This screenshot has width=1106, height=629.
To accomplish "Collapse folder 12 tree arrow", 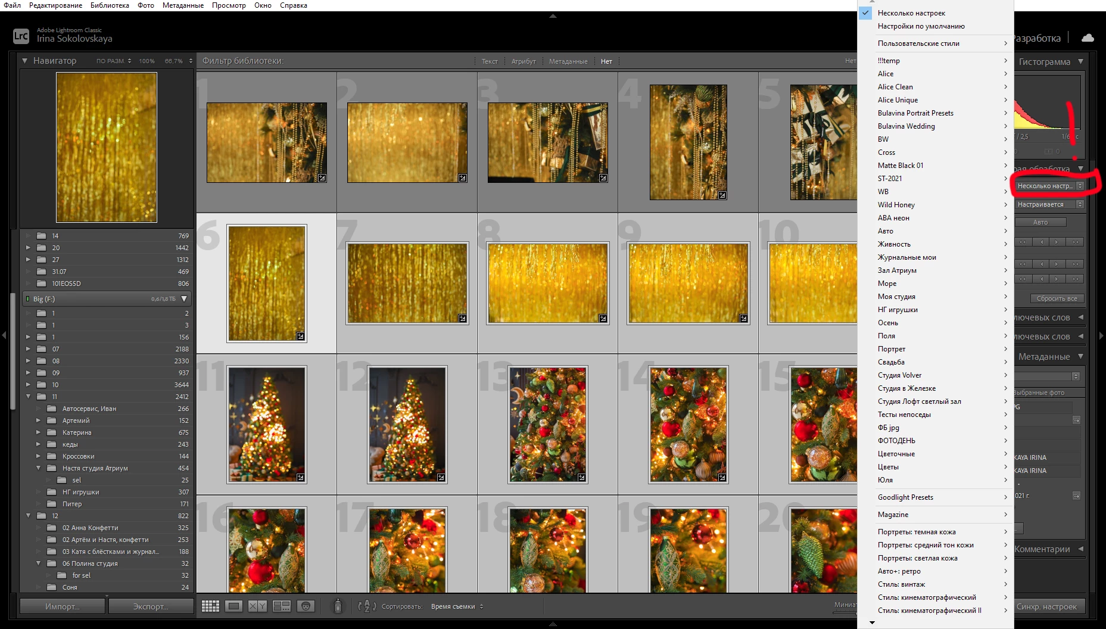I will 28,516.
